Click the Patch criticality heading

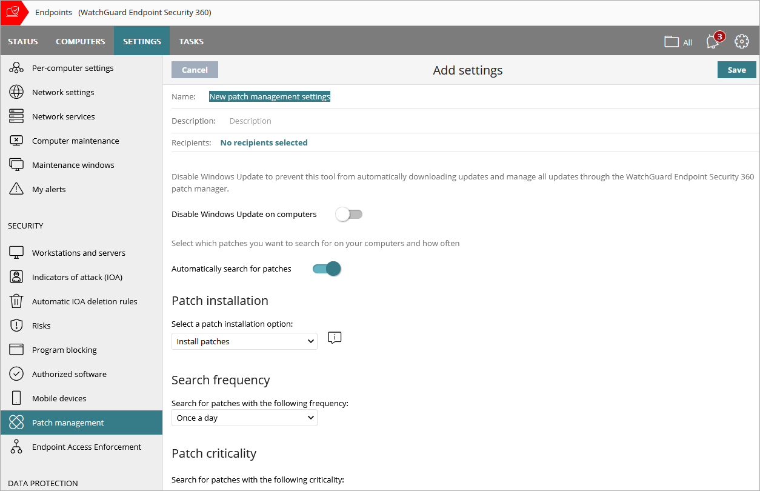point(214,453)
